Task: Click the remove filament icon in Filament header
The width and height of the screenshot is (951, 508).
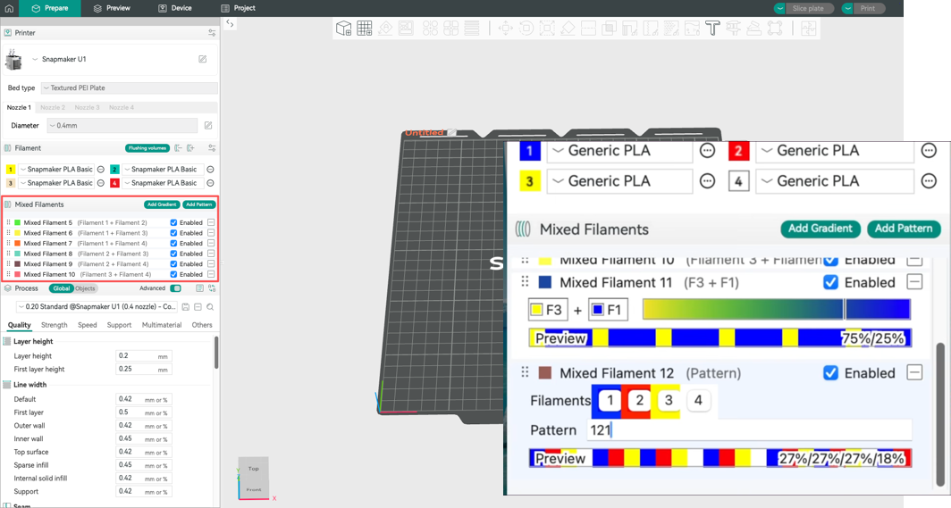Action: [x=179, y=147]
